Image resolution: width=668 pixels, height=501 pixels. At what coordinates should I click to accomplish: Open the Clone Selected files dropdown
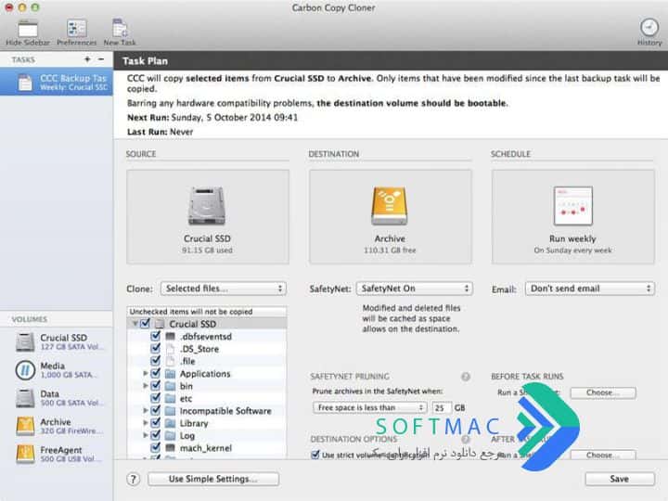224,289
